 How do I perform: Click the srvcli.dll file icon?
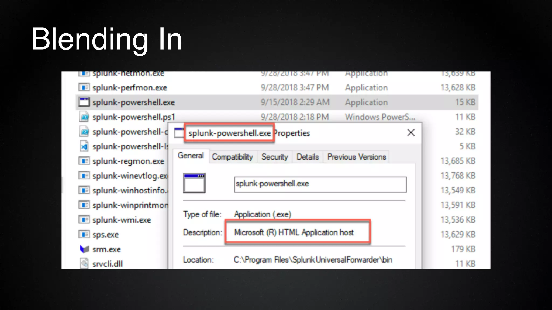coord(84,263)
